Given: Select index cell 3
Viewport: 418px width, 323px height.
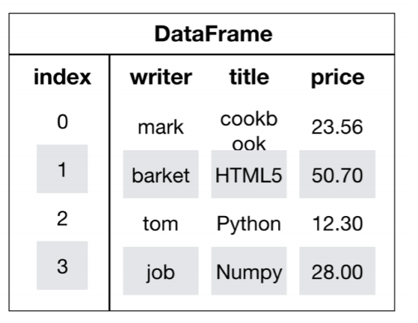Looking at the screenshot, I should [x=62, y=265].
